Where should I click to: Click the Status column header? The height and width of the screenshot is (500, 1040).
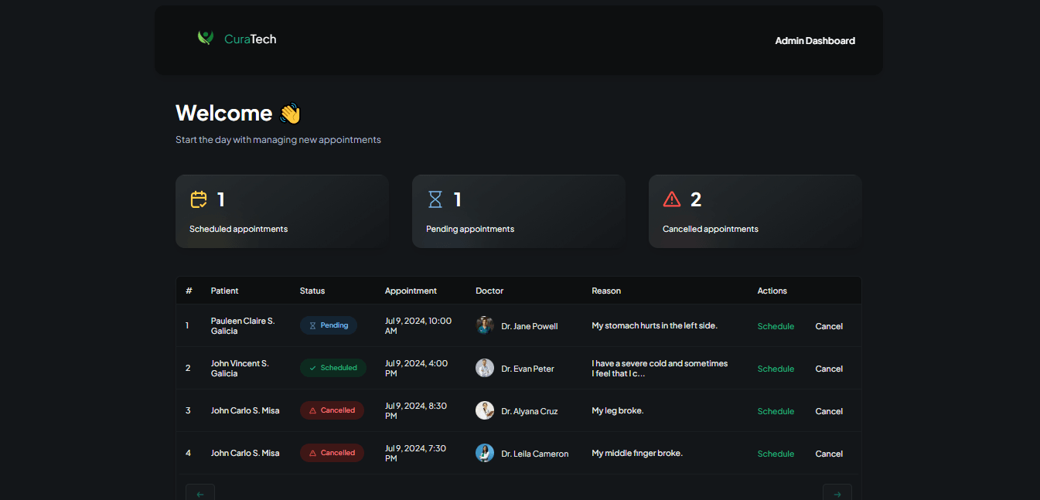312,291
